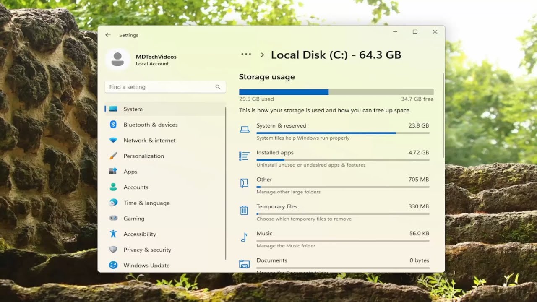Screen dimensions: 537x302
Task: Click the MDTechVideos account name
Action: click(156, 57)
